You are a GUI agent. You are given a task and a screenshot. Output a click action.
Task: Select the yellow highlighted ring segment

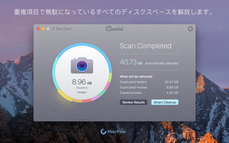65,96
